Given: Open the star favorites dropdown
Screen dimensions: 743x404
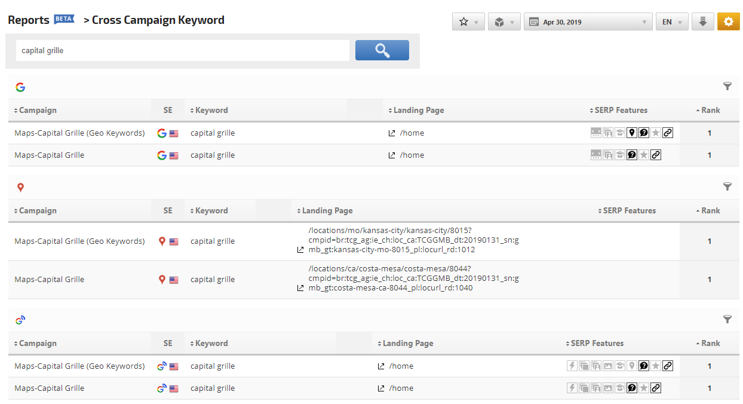Looking at the screenshot, I should [468, 22].
